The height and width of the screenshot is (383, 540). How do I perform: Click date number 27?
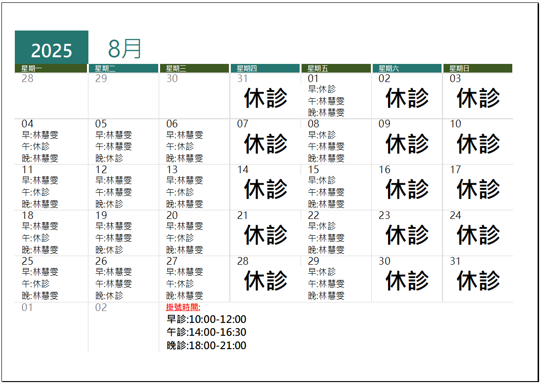click(172, 261)
